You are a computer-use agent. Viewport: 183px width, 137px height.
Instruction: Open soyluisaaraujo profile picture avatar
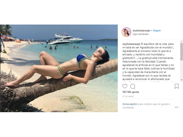point(126,32)
